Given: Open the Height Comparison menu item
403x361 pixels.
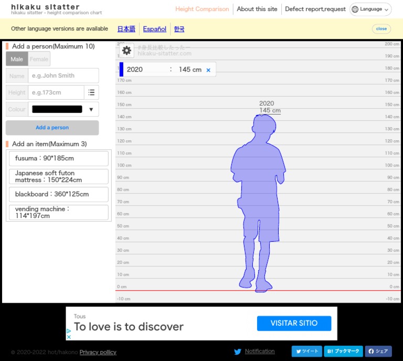Looking at the screenshot, I should coord(202,9).
